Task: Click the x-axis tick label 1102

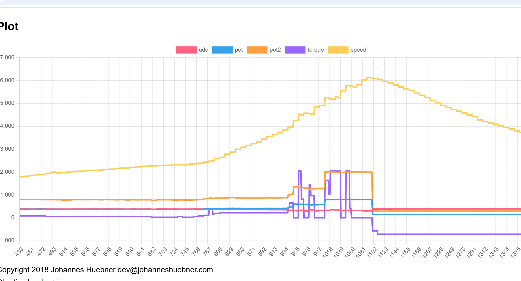Action: point(372,252)
